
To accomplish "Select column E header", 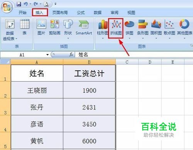I will tap(173, 62).
